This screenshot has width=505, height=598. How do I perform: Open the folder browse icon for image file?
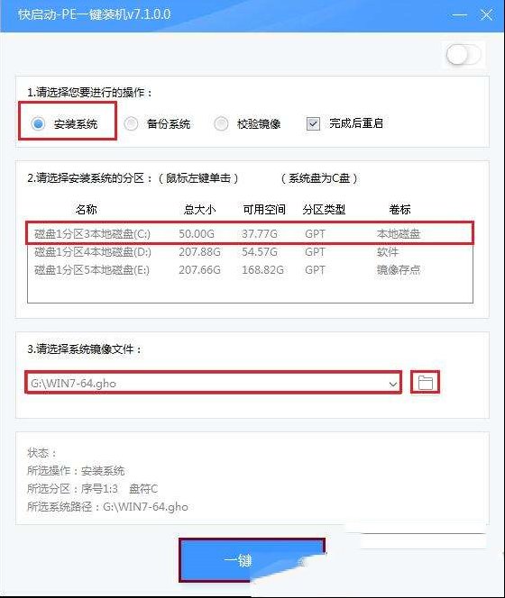pos(425,382)
